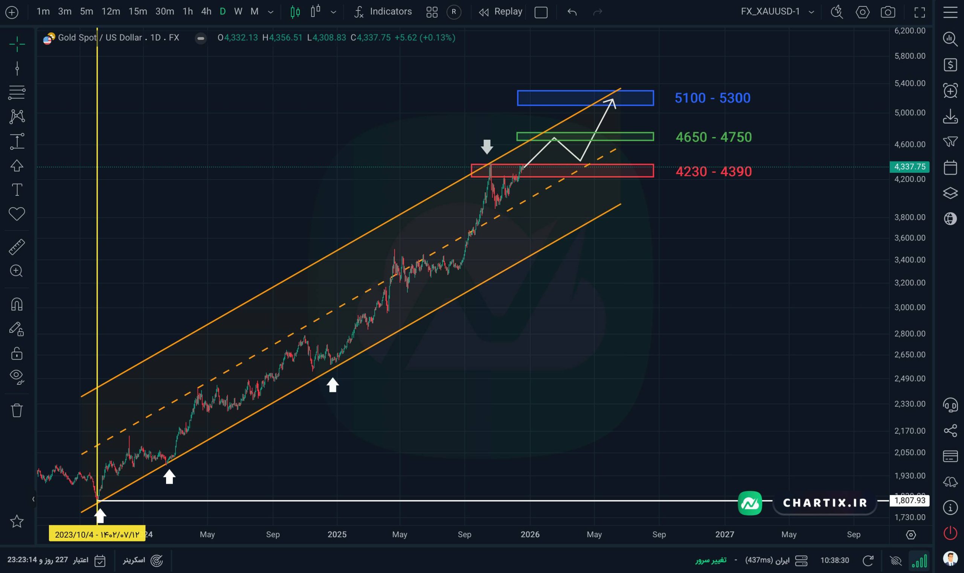Toggle lock all drawings padlock

(17, 353)
